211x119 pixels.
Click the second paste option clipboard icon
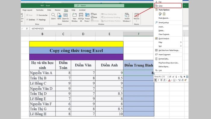click(164, 14)
